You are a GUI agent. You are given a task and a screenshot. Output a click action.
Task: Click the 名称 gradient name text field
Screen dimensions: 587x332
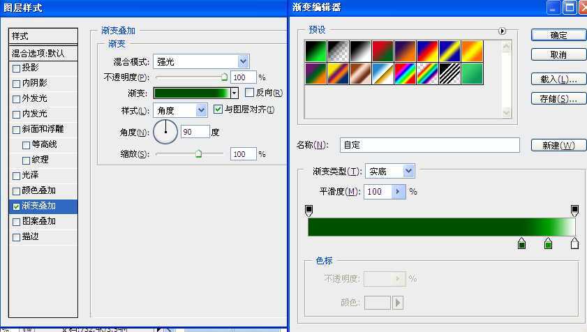tap(429, 145)
